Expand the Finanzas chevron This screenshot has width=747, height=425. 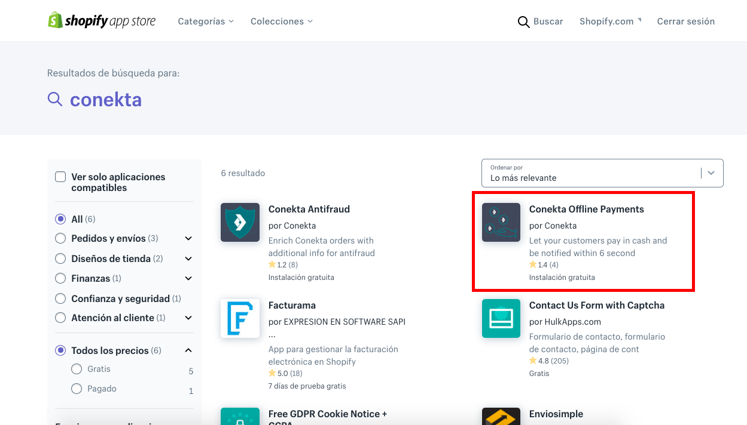(188, 278)
